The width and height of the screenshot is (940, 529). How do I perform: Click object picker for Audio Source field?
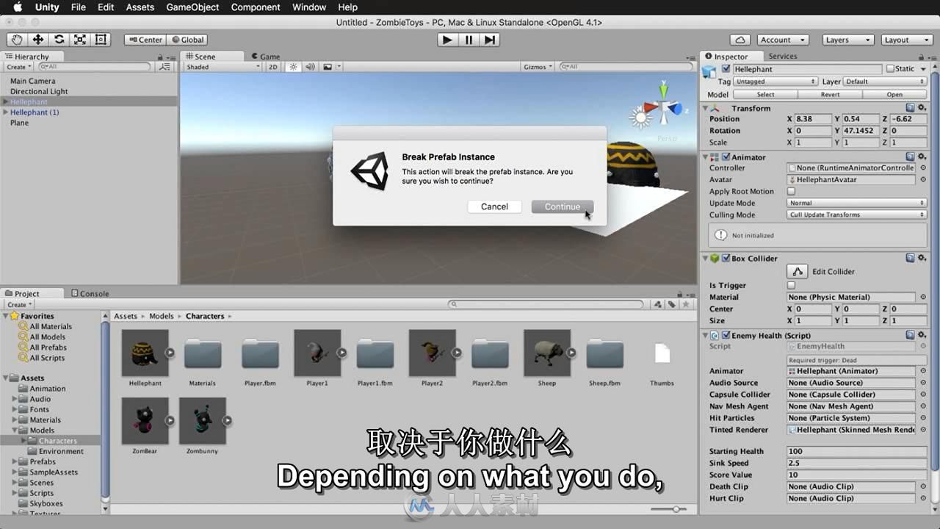click(922, 383)
